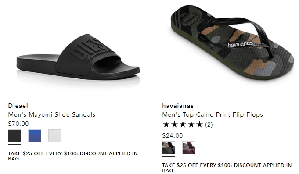Open Men's Mayemi Slide Sandals product page
Image resolution: width=299 pixels, height=174 pixels.
coord(52,114)
